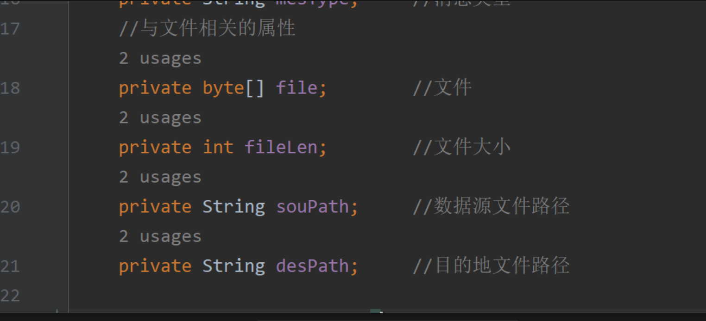Click the byte keyword on line 18

tap(223, 88)
